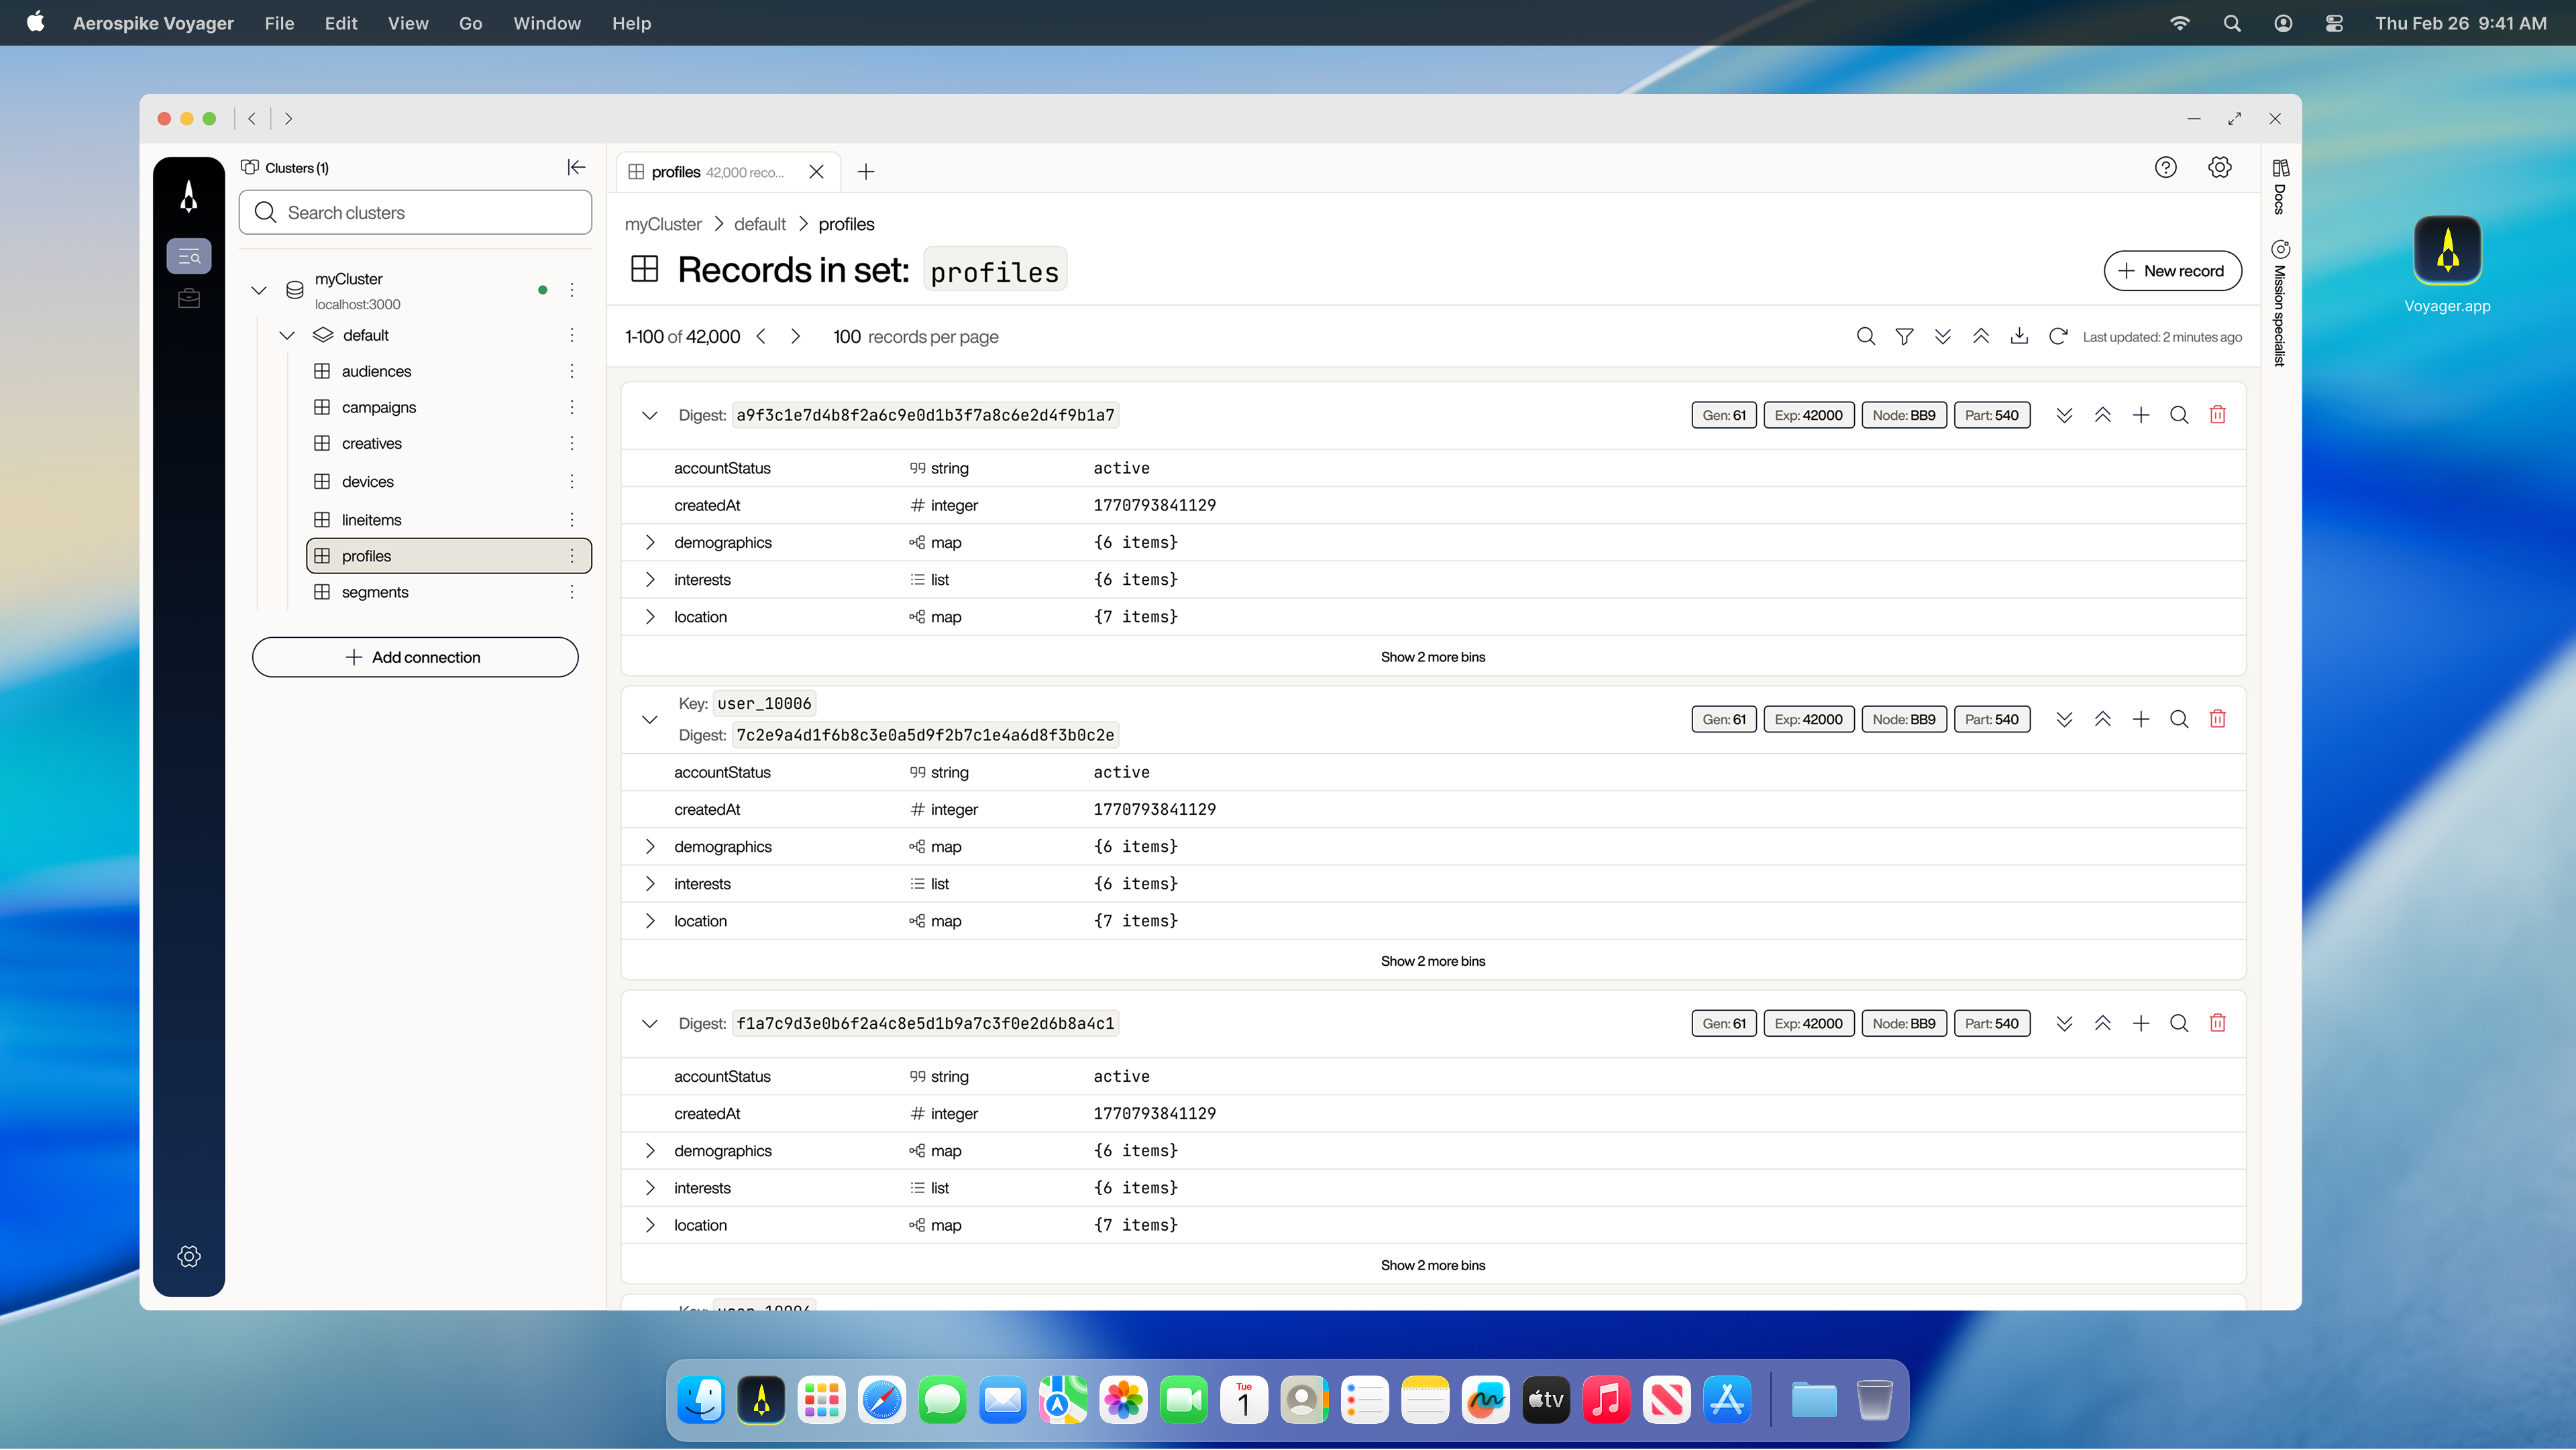Collapse all records with double-chevron up in toolbar
This screenshot has width=2576, height=1450.
coord(1980,337)
